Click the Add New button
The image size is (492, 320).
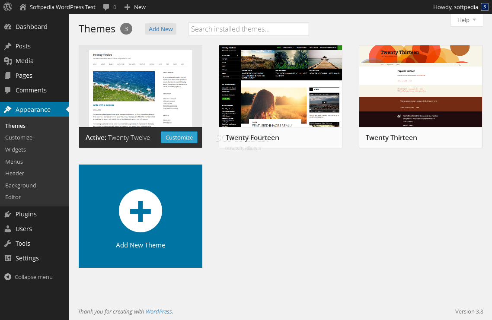(161, 29)
